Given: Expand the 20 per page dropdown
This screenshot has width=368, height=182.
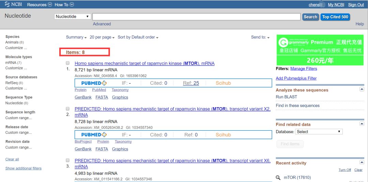Looking at the screenshot, I should [102, 37].
